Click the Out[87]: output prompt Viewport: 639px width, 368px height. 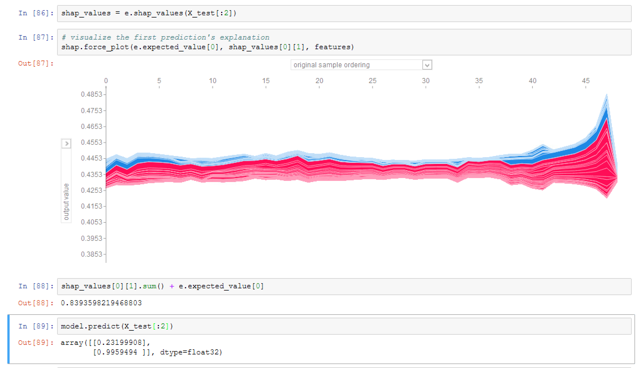36,63
